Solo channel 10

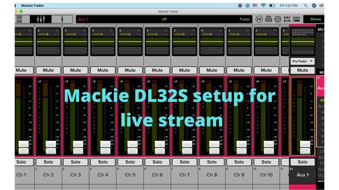click(x=266, y=162)
